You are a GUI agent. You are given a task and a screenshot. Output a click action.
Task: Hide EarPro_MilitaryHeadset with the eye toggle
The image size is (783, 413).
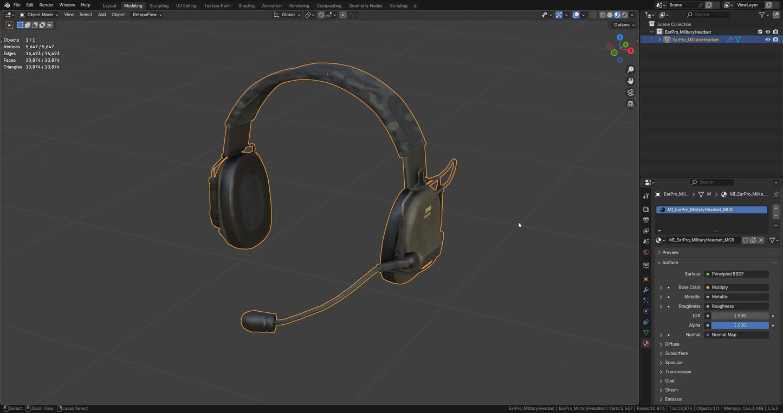(767, 39)
